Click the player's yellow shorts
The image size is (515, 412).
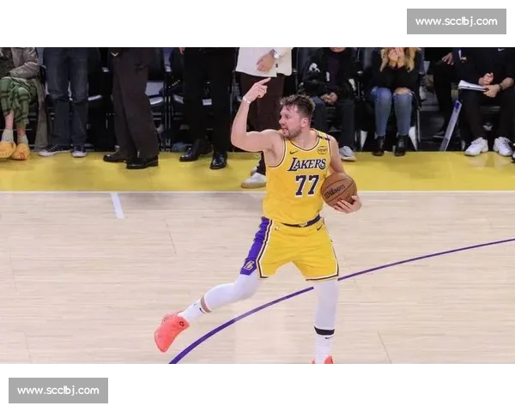click(x=296, y=247)
